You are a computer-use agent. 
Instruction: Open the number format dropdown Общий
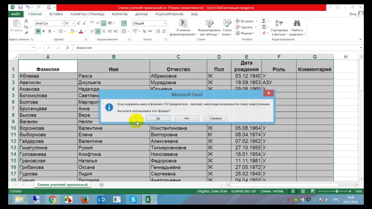pos(165,23)
